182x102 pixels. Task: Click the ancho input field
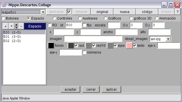126,32
